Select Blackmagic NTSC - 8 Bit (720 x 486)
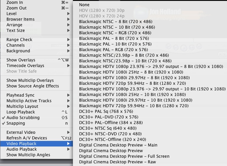The image size is (227, 166). click(150, 22)
